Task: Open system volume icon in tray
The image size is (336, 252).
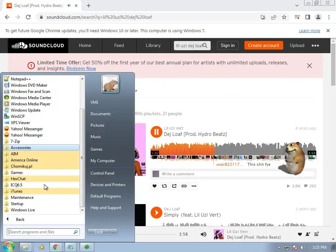Action: click(x=303, y=247)
